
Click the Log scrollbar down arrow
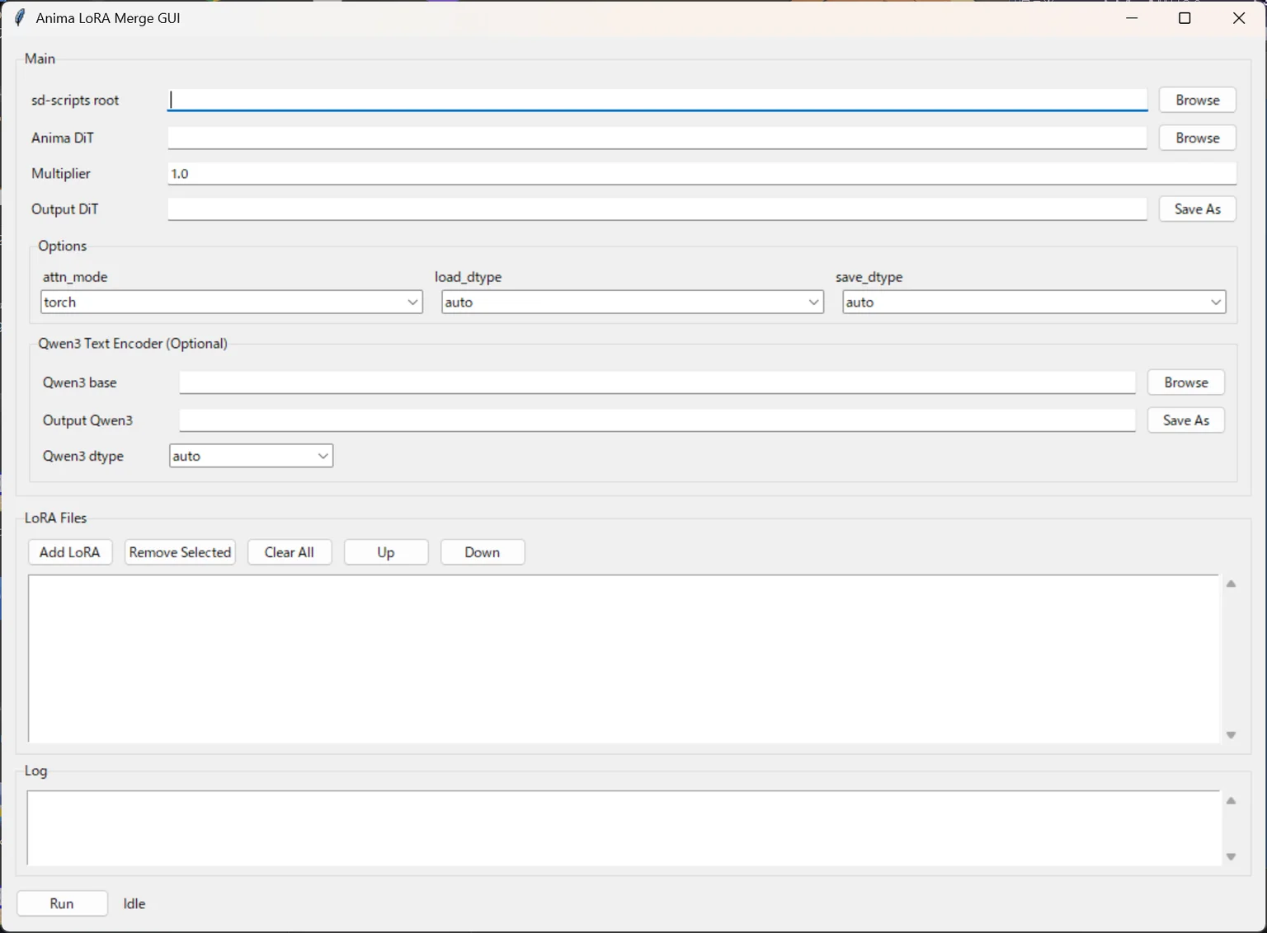(x=1231, y=856)
